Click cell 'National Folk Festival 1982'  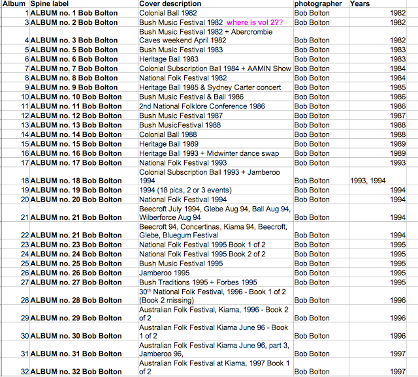pos(216,78)
